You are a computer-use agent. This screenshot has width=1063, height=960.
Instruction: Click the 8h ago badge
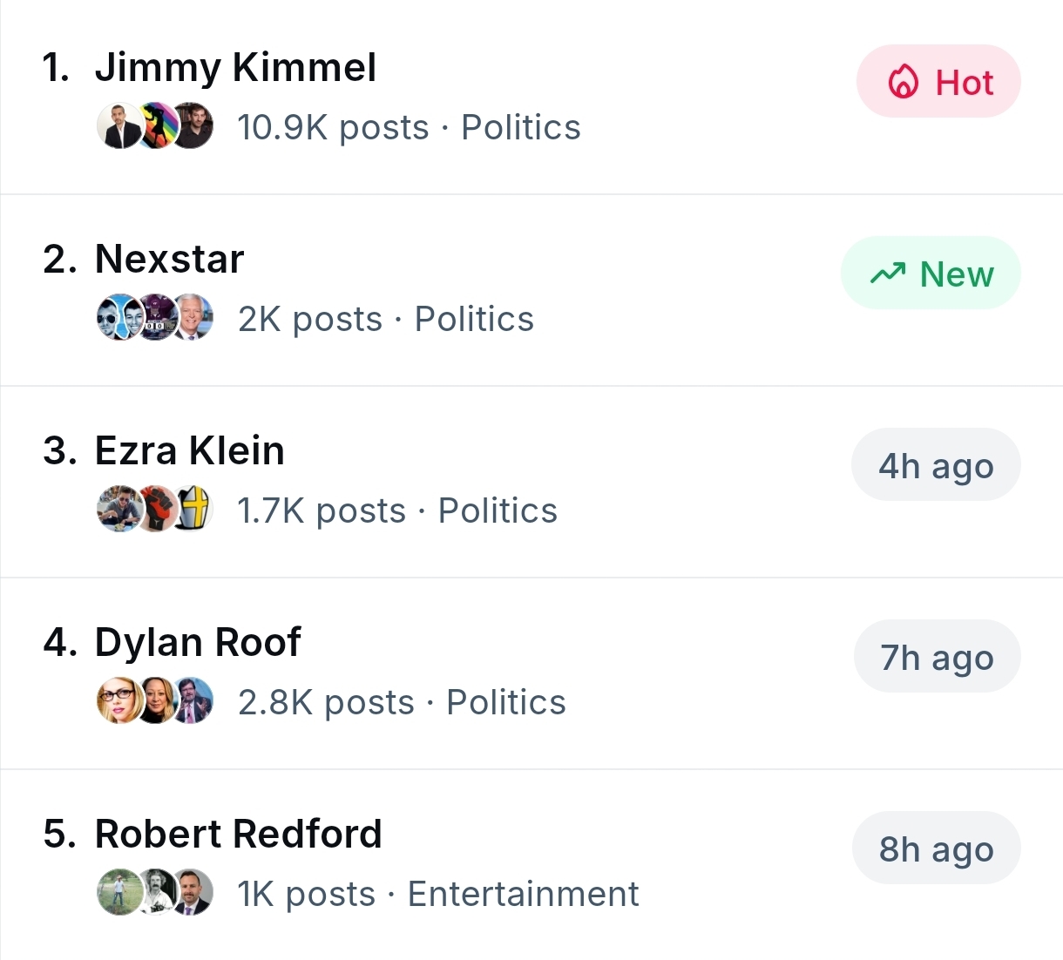point(936,849)
